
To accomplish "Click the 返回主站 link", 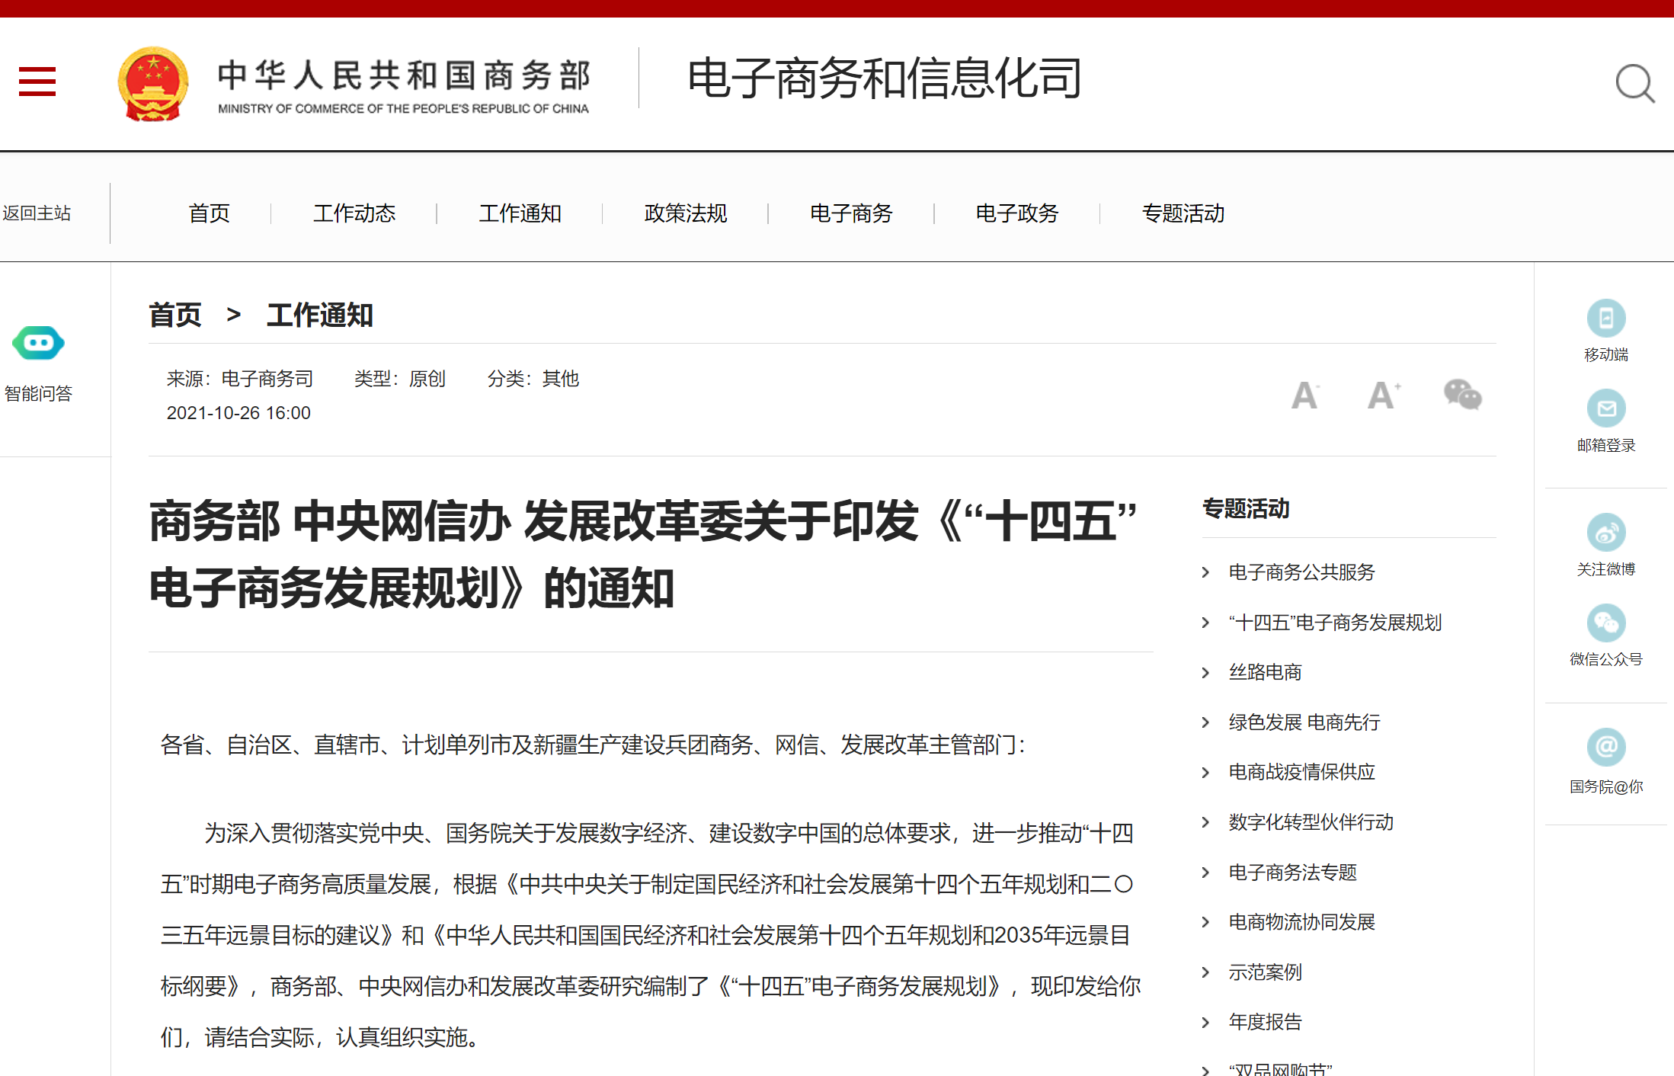I will tap(37, 213).
